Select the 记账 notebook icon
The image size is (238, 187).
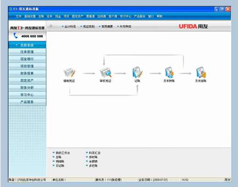(x=138, y=72)
